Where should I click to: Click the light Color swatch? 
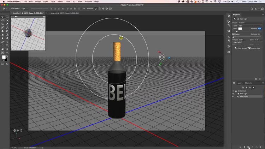[240, 29]
